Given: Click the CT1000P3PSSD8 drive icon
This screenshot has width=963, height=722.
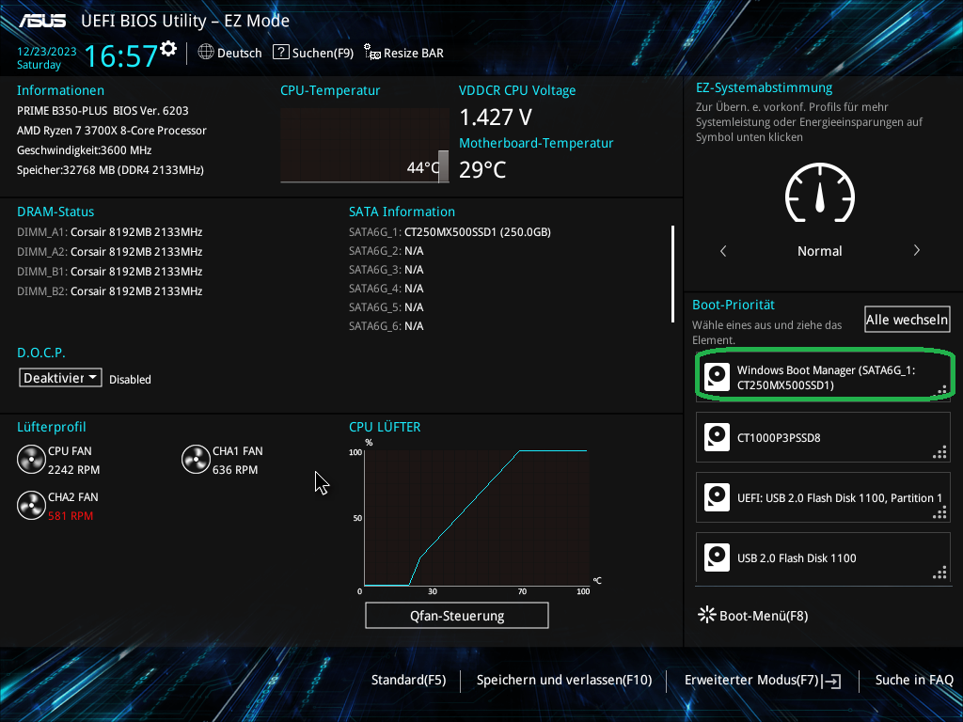Looking at the screenshot, I should [x=717, y=437].
